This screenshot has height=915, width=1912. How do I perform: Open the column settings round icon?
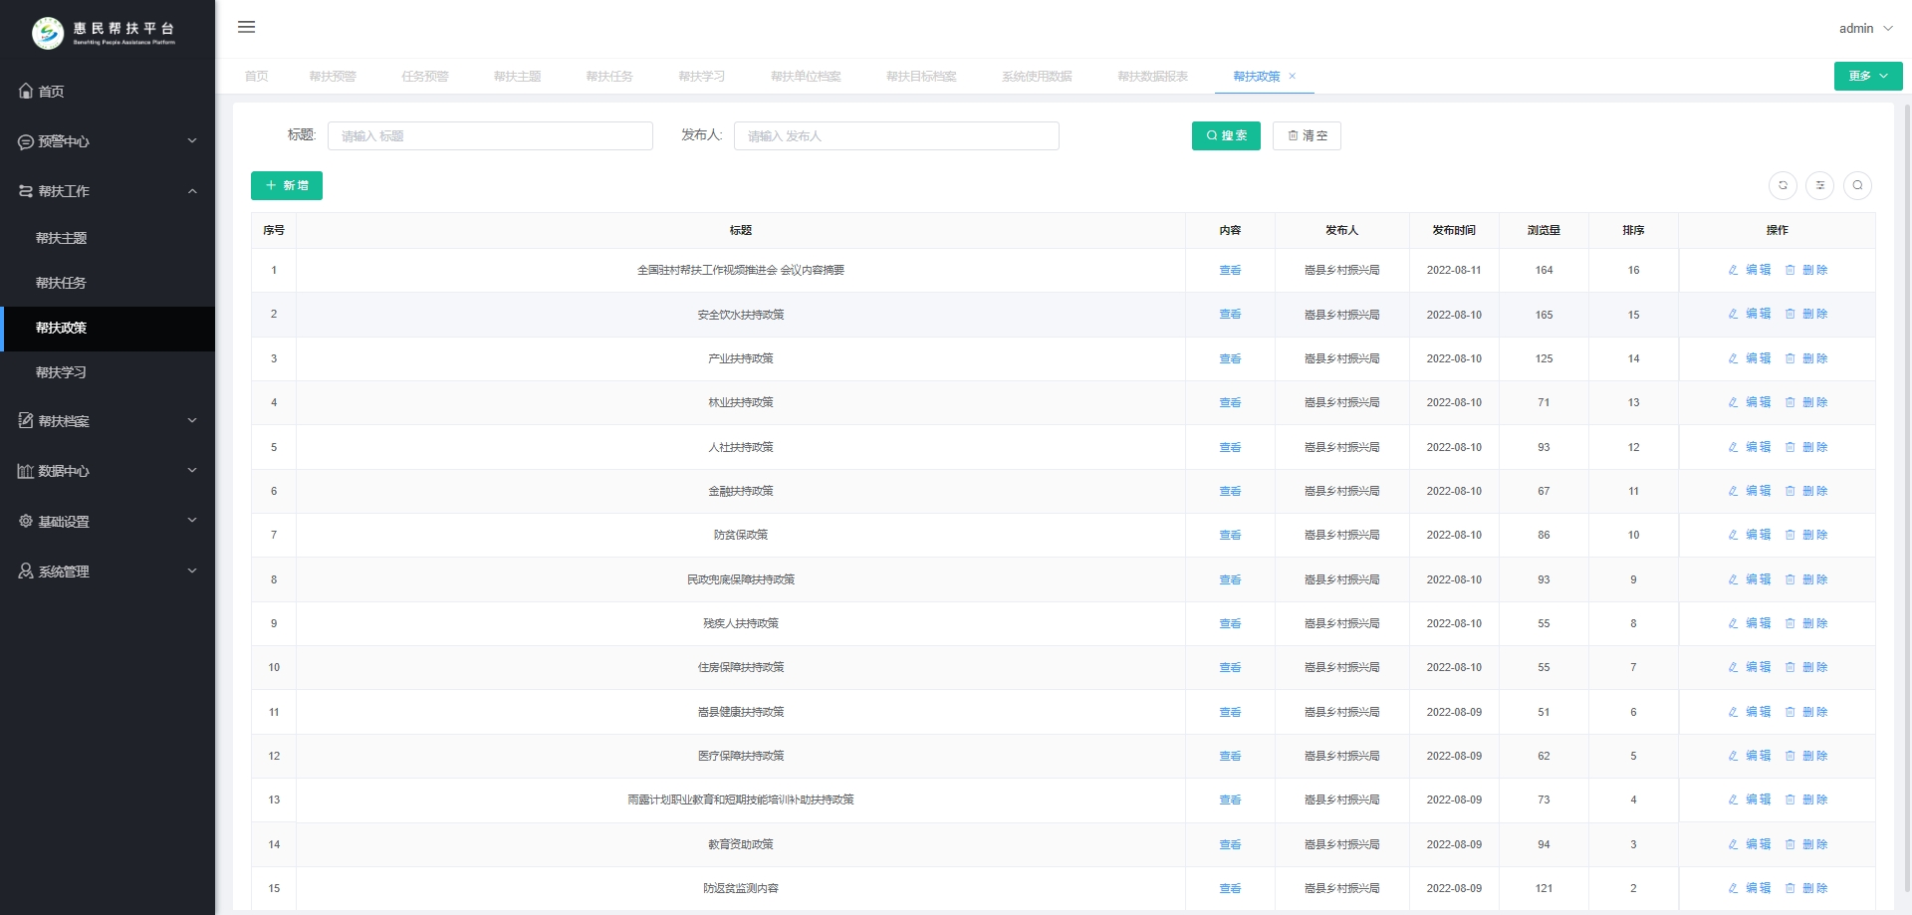coord(1819,185)
